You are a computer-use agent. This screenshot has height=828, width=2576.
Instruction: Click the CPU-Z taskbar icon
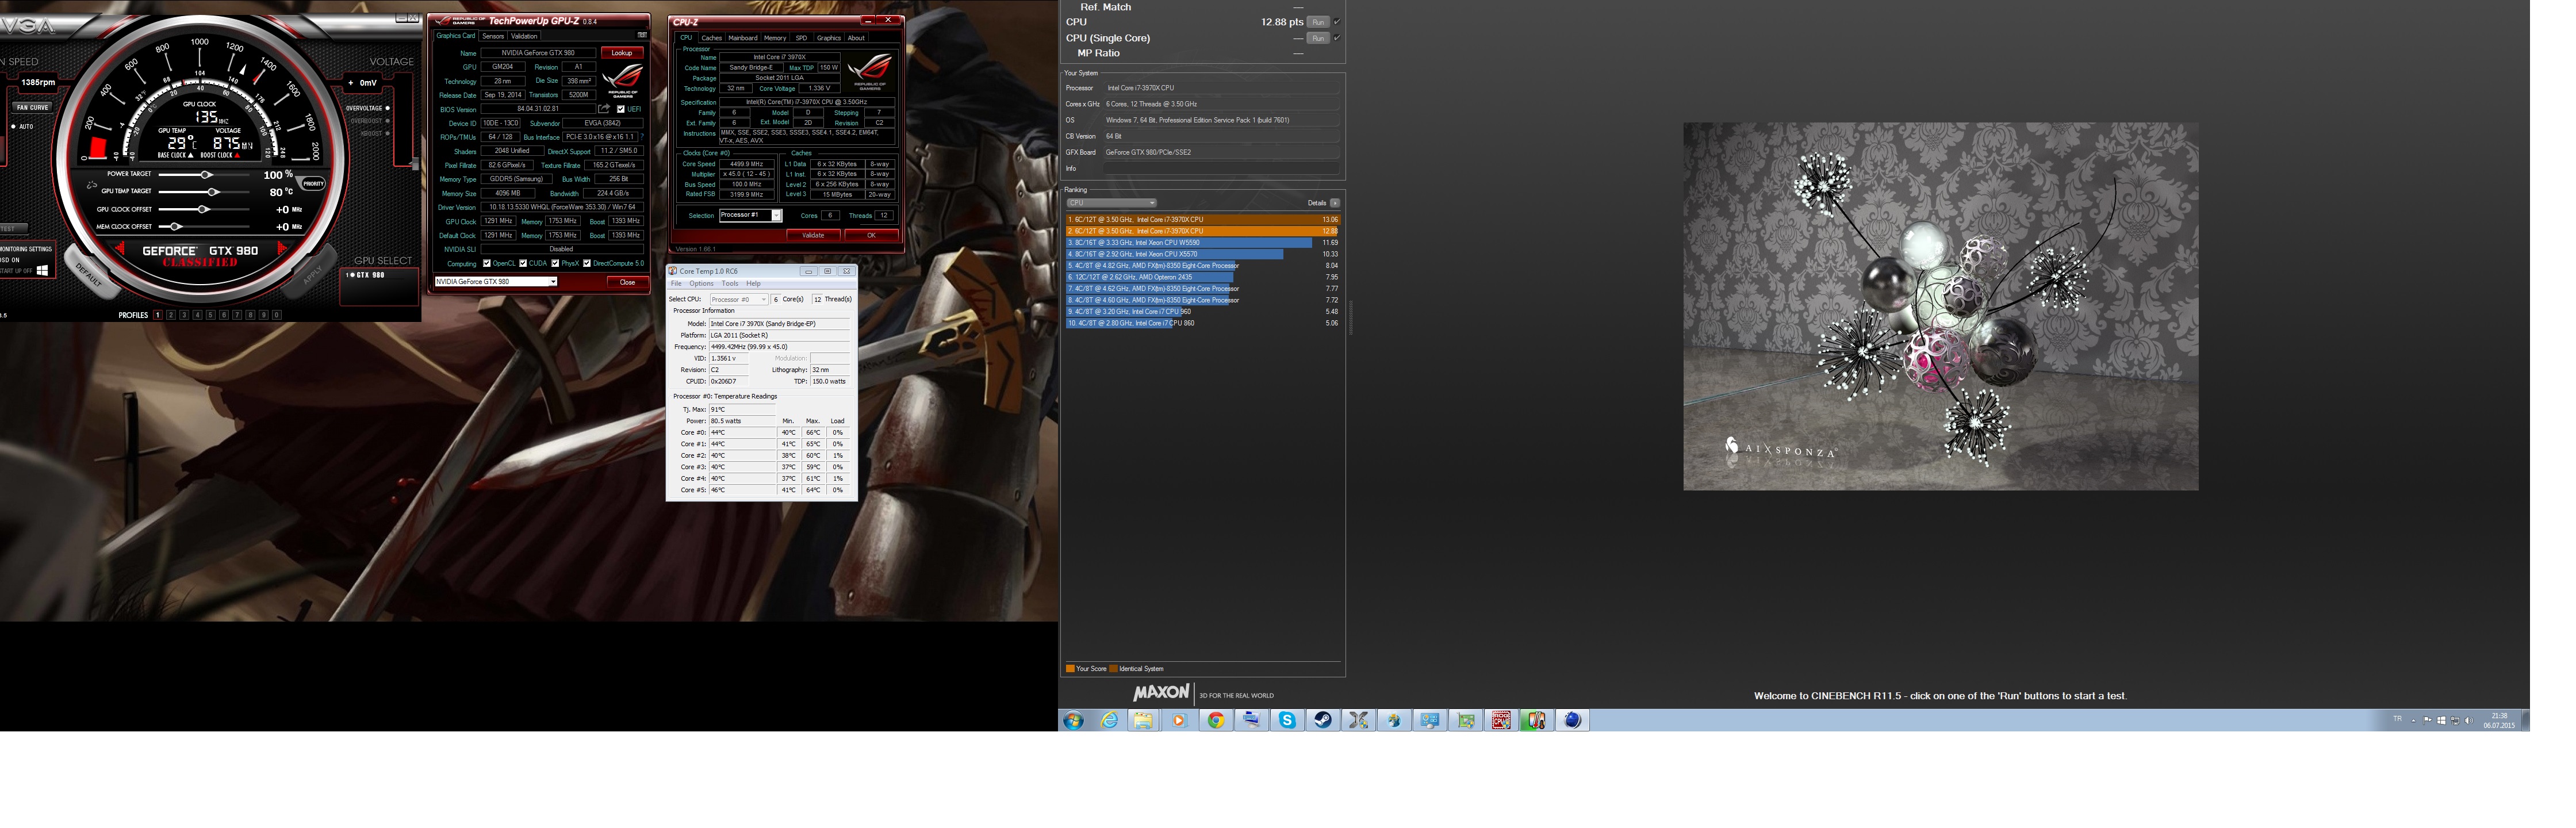point(1501,720)
